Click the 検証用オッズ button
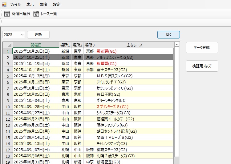The height and width of the screenshot is (164, 231). click(x=202, y=66)
